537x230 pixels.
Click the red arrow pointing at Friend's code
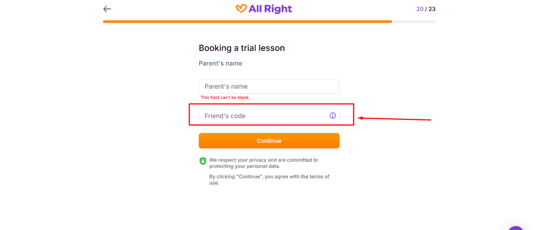[x=394, y=119]
